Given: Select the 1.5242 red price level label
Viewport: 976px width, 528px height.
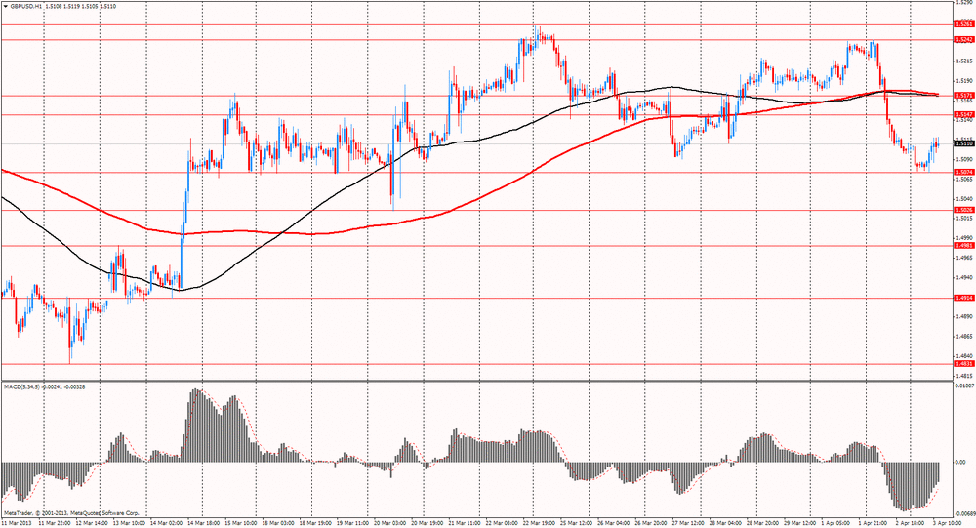Looking at the screenshot, I should pyautogui.click(x=963, y=40).
